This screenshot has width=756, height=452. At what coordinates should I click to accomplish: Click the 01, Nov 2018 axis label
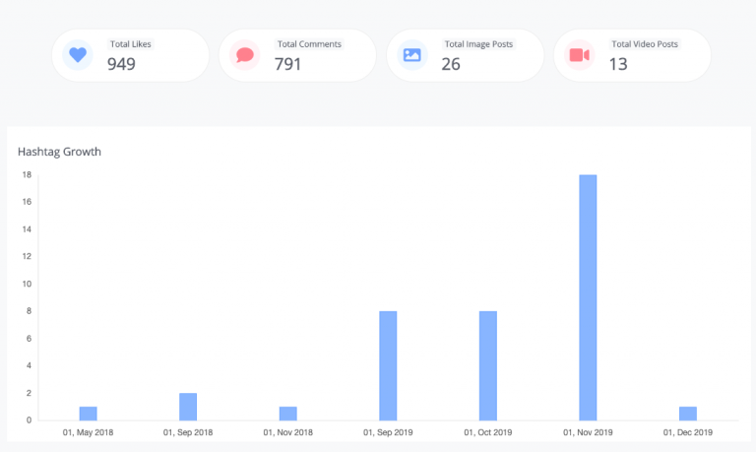coord(287,432)
